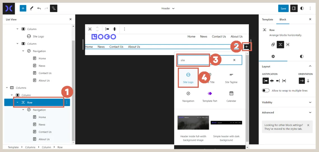Image resolution: width=319 pixels, height=152 pixels.
Task: Collapse the second Column in List View
Action: [x=17, y=44]
